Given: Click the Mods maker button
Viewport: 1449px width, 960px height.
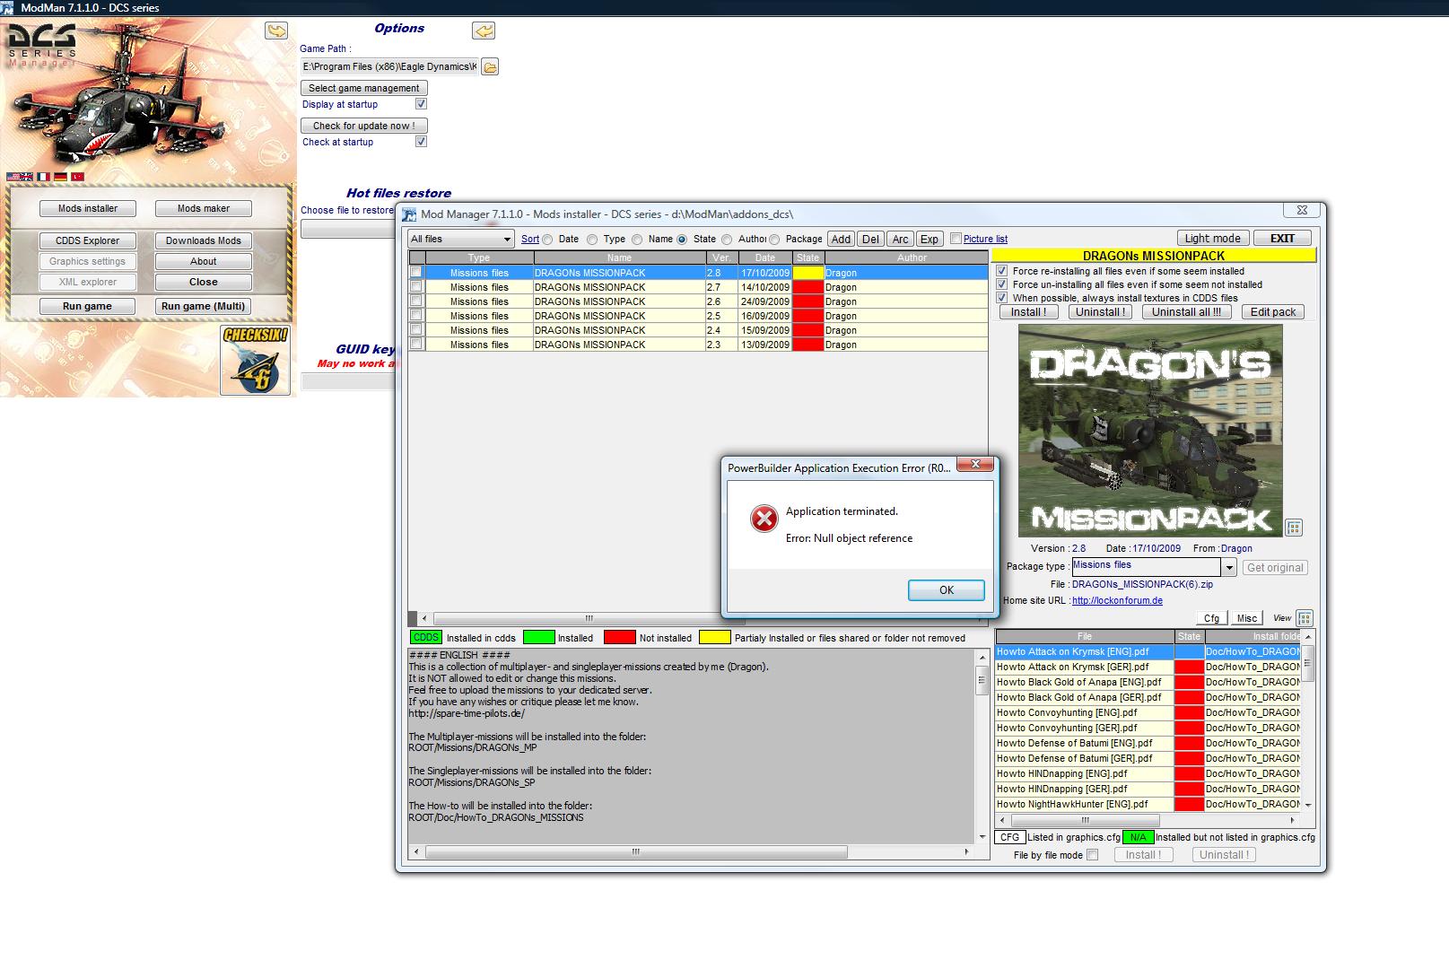Looking at the screenshot, I should [x=203, y=208].
